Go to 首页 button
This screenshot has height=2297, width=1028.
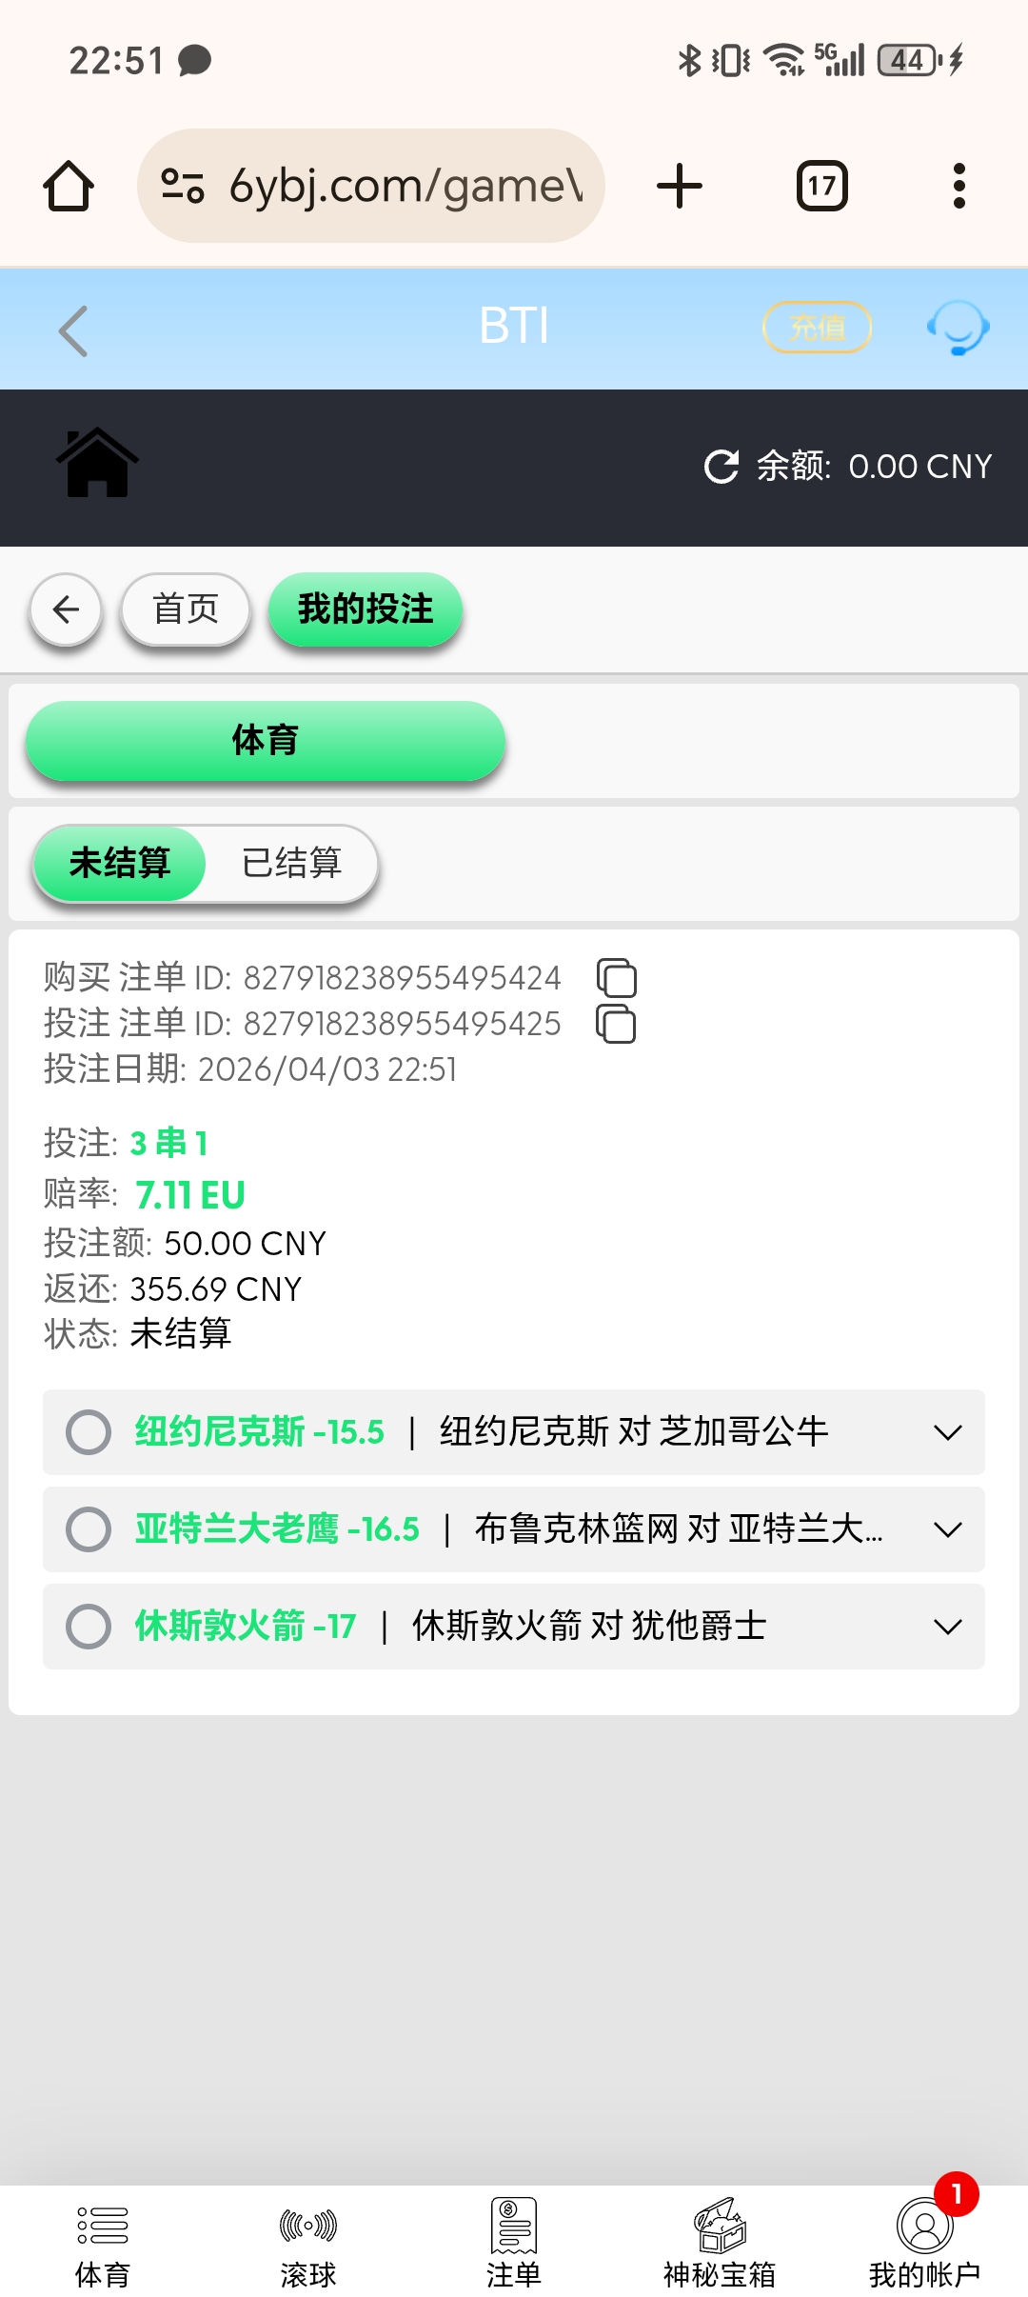(186, 609)
